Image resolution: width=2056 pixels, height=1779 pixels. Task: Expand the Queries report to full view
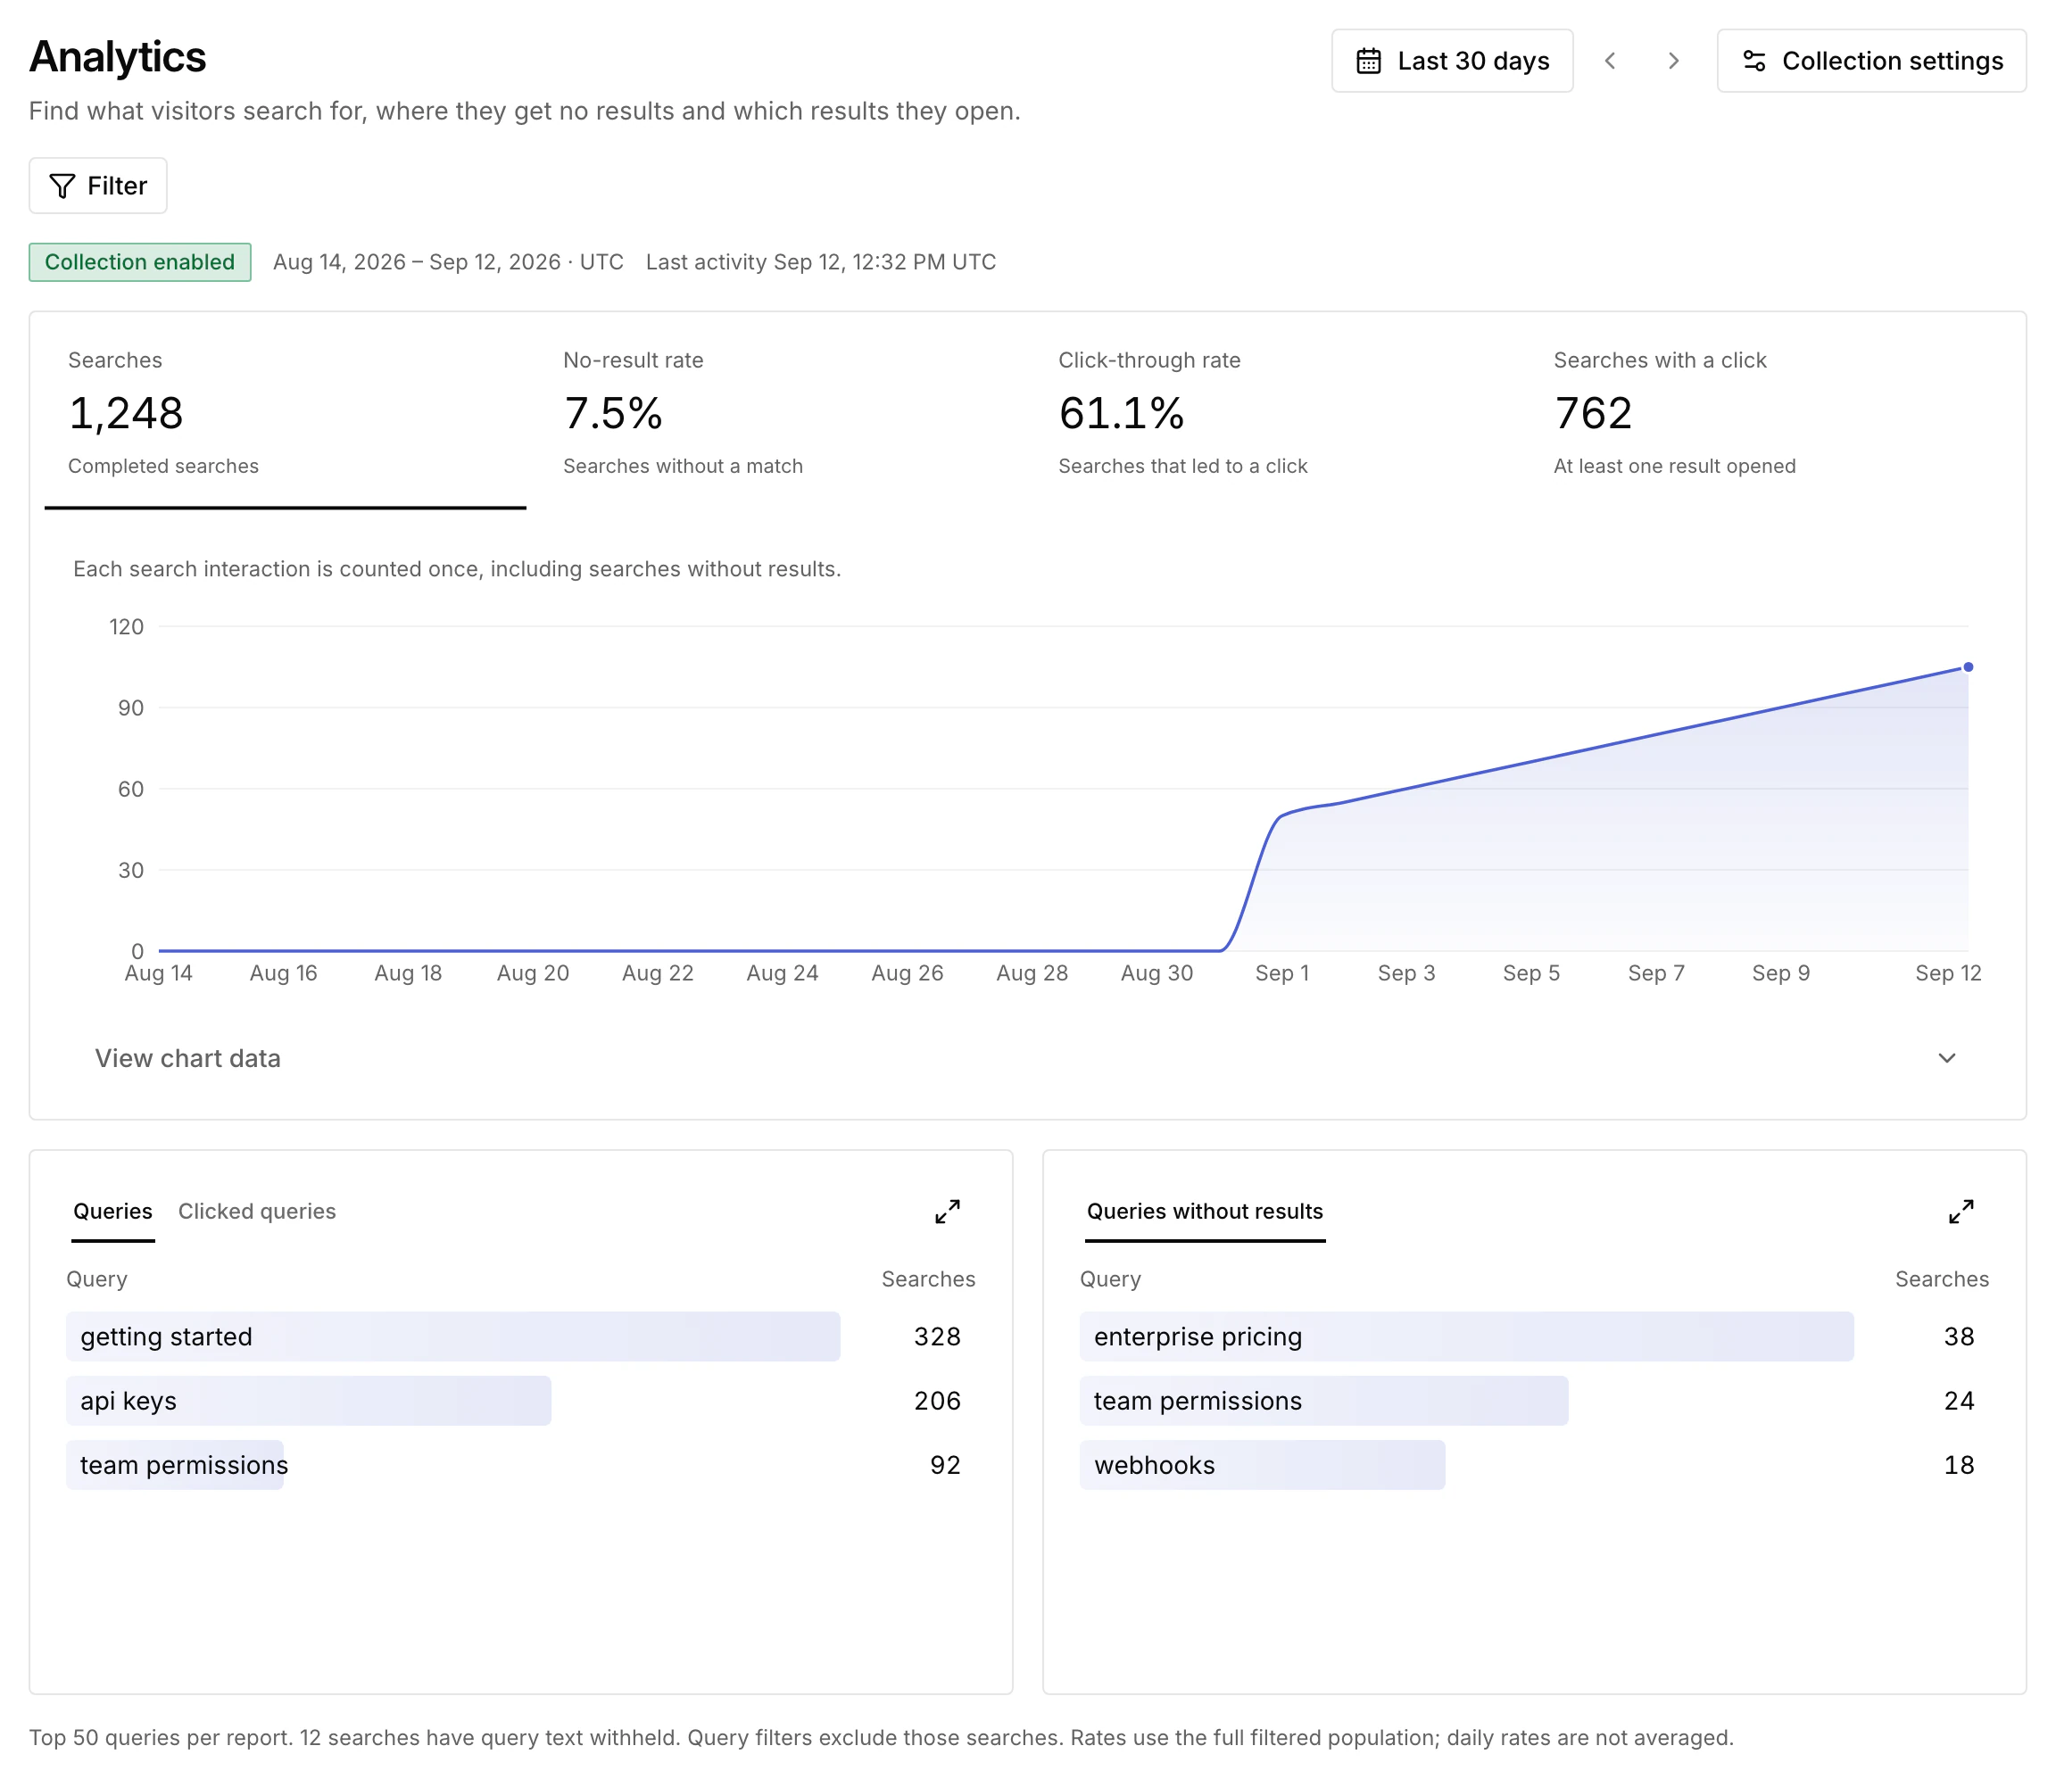tap(947, 1212)
